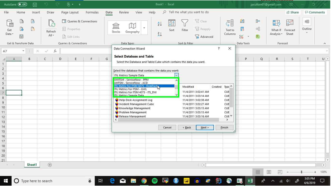Switch to Insert tab
331x186 pixels.
pyautogui.click(x=36, y=12)
